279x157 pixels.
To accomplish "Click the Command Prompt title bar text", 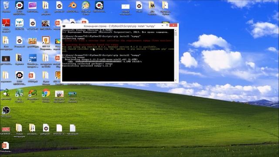I will pos(119,26).
